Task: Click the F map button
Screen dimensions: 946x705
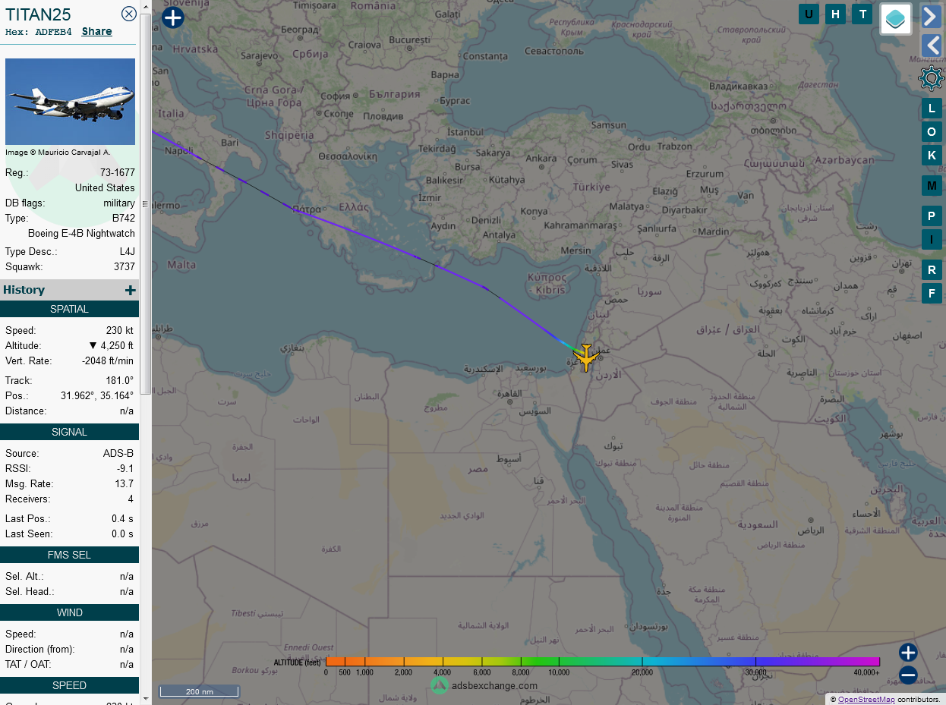Action: pyautogui.click(x=932, y=294)
